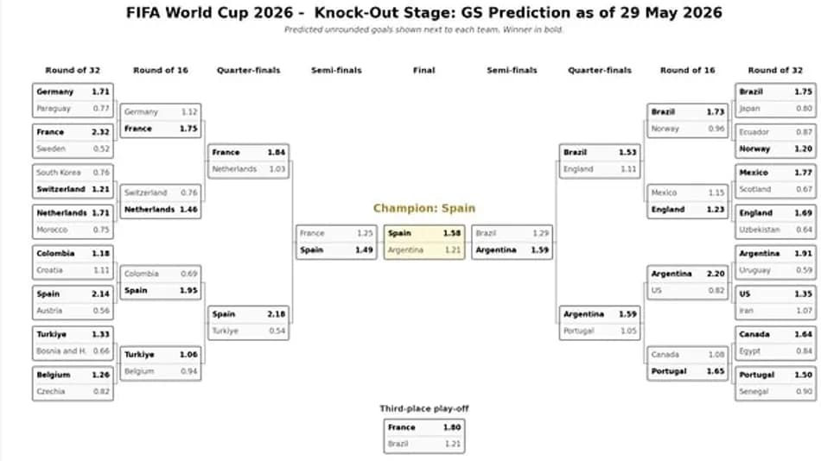Select the Argentina vs Portugal quarter-final box
This screenshot has height=461, width=821.
[600, 322]
